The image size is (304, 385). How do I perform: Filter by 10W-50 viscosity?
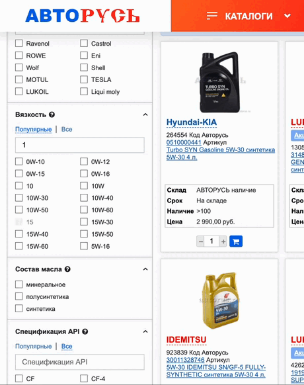(19, 210)
